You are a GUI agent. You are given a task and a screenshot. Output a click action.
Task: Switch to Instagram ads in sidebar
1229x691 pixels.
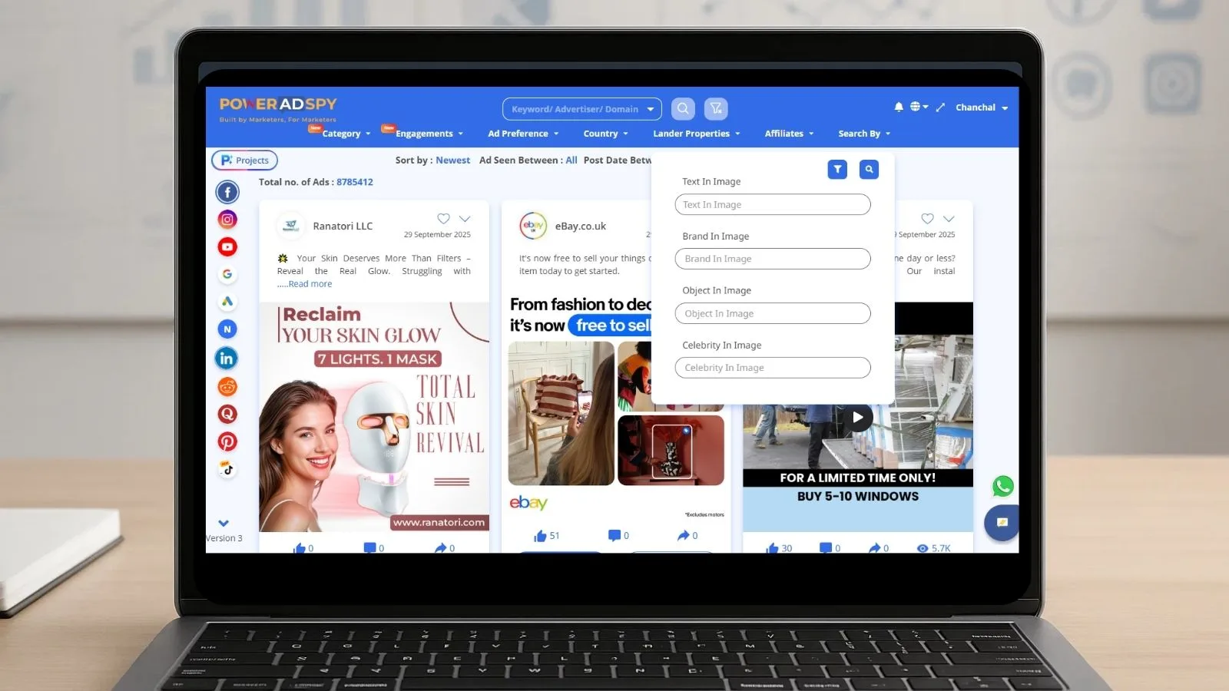227,220
